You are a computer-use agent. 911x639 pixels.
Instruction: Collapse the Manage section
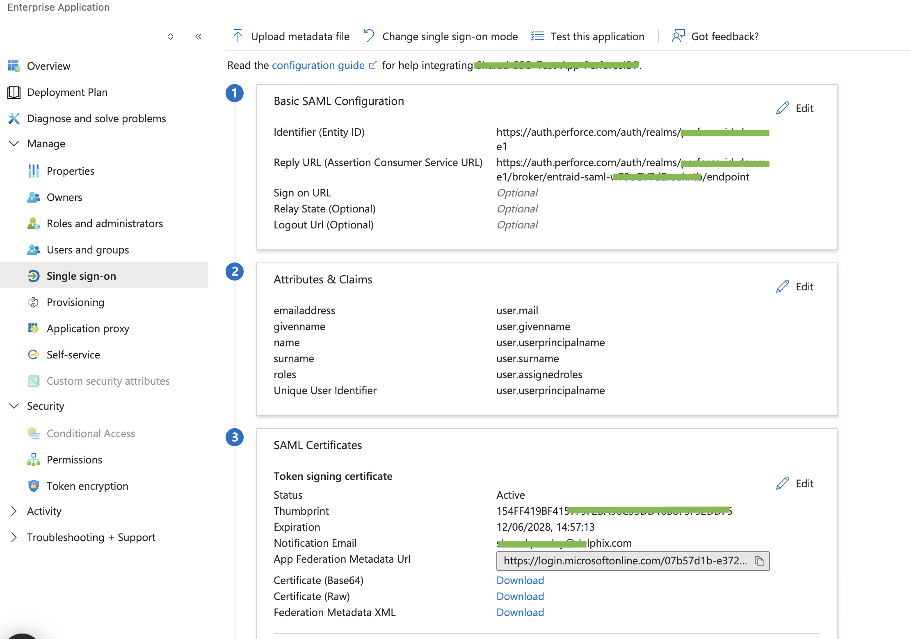pos(14,144)
